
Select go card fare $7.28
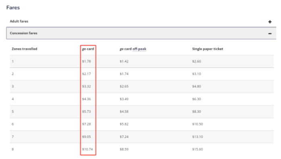click(87, 124)
